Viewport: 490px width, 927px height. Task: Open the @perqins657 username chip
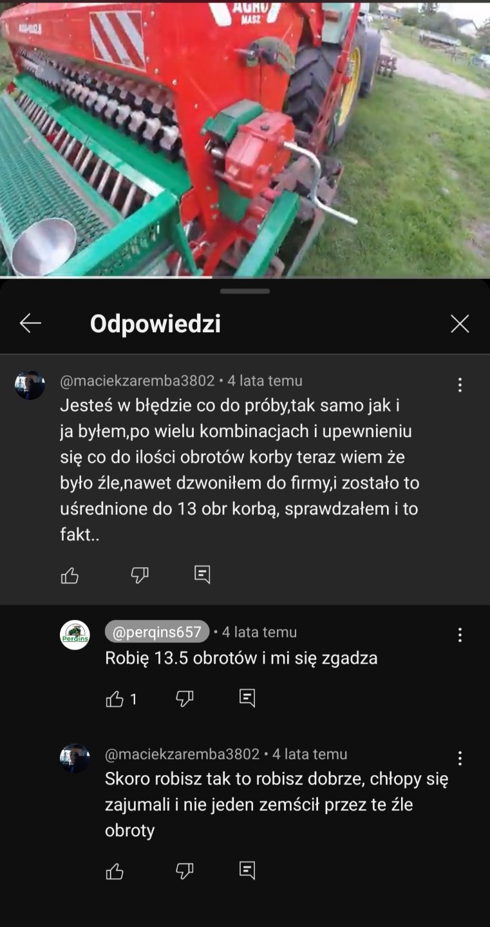(157, 632)
